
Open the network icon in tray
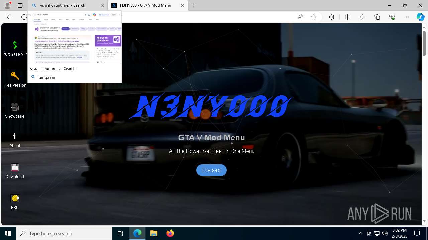(377, 233)
